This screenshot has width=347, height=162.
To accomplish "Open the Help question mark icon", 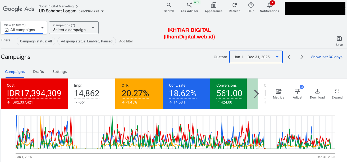I will 251,5.
